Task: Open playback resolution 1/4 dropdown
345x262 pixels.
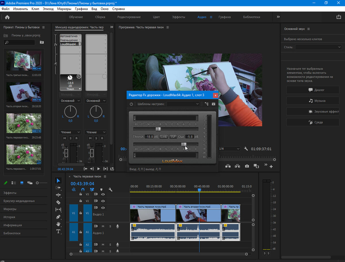Action: click(229, 149)
